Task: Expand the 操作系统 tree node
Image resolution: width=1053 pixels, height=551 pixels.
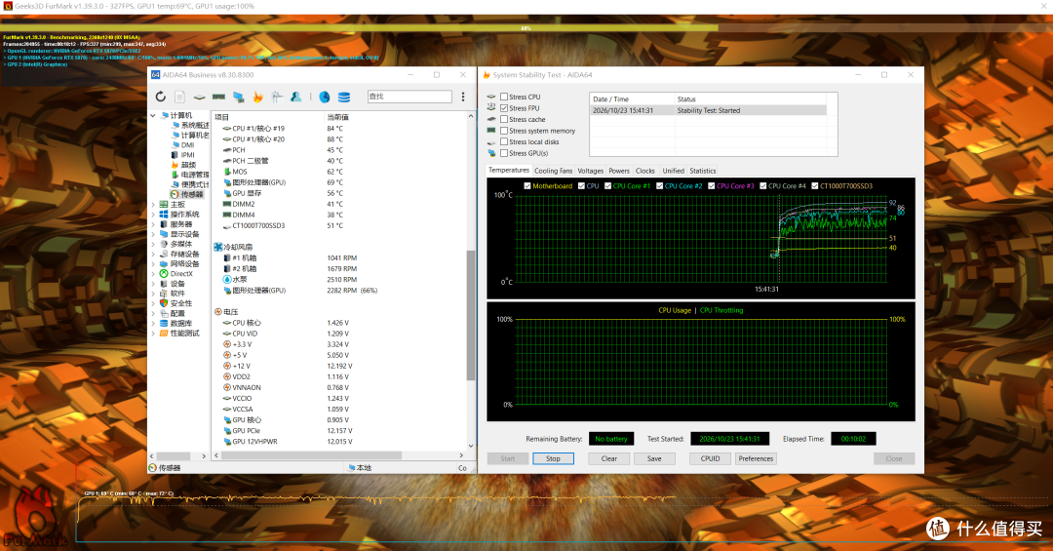Action: [x=153, y=215]
